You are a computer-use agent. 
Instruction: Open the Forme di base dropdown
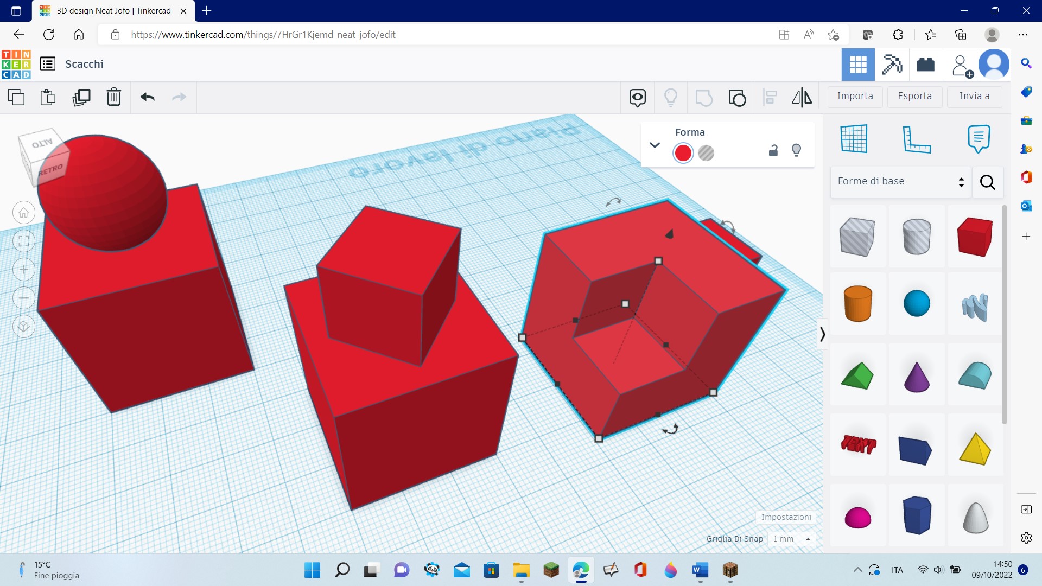[x=900, y=182]
